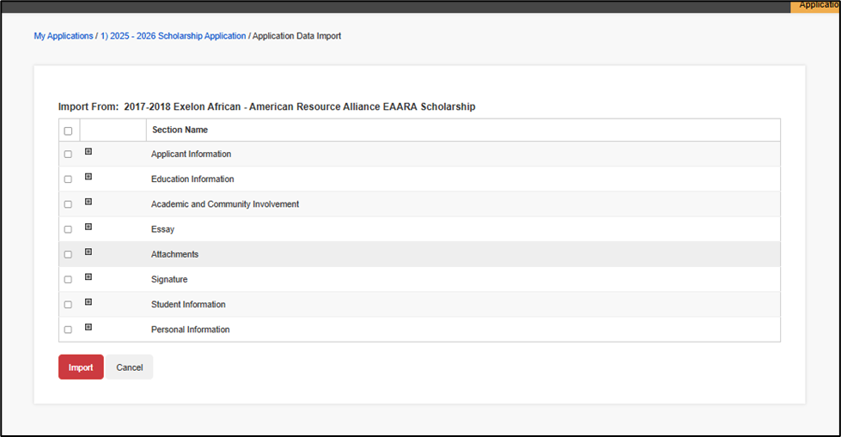Enable the Attachments checkbox
The width and height of the screenshot is (841, 437).
pyautogui.click(x=68, y=254)
